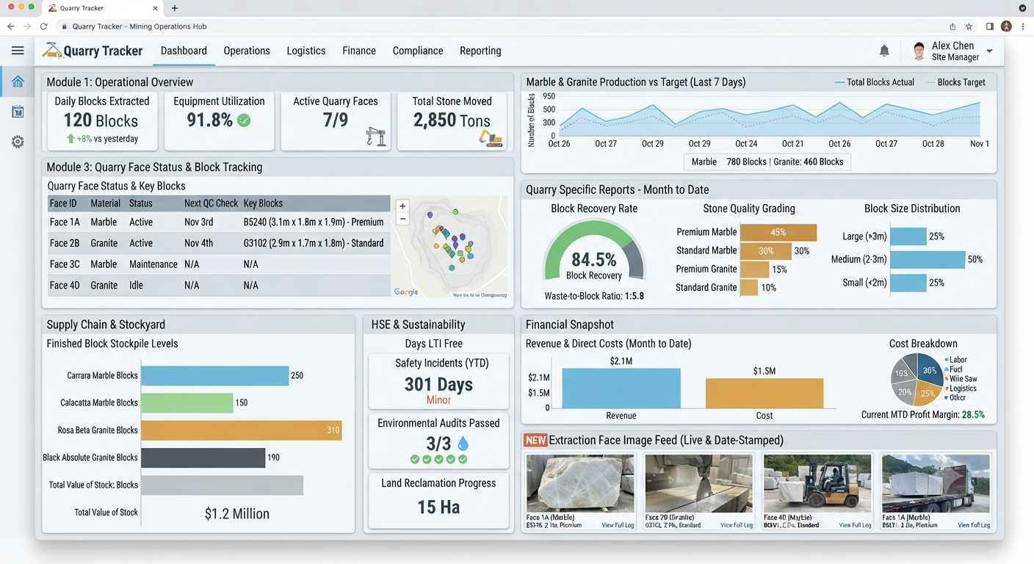1034x564 pixels.
Task: Click the notifications bell icon
Action: pyautogui.click(x=884, y=51)
